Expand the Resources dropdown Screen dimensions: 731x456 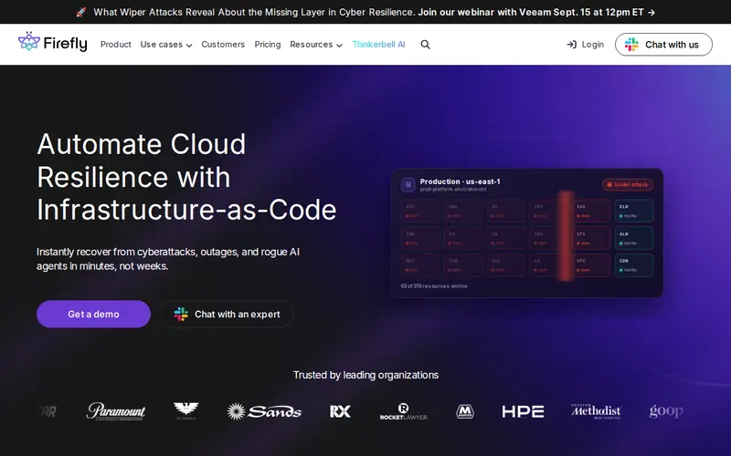[316, 45]
